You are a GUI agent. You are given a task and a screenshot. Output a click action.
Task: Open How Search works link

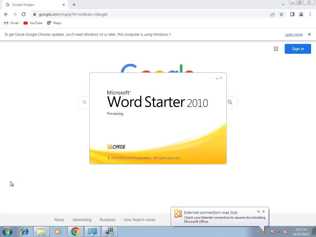click(139, 220)
